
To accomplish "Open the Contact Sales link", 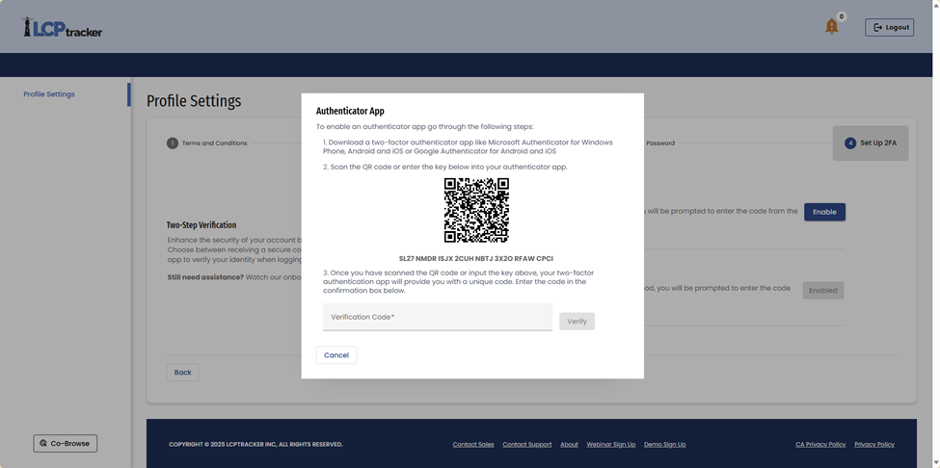I will coord(473,445).
